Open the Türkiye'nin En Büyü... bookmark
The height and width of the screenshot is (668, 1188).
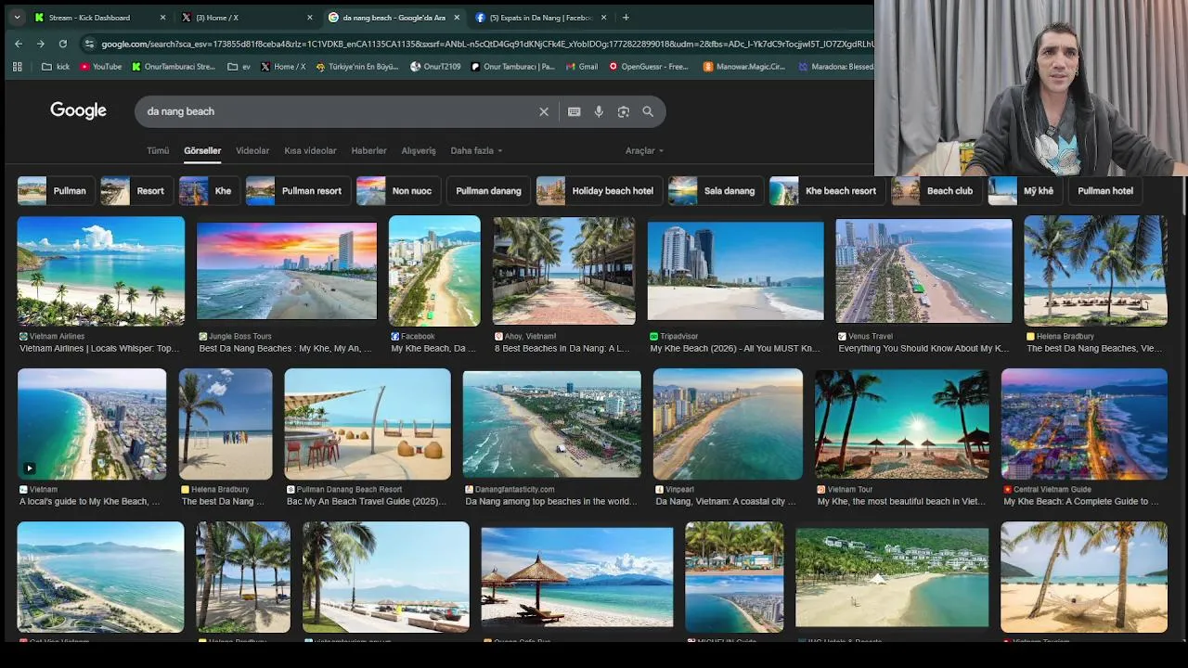tap(356, 67)
